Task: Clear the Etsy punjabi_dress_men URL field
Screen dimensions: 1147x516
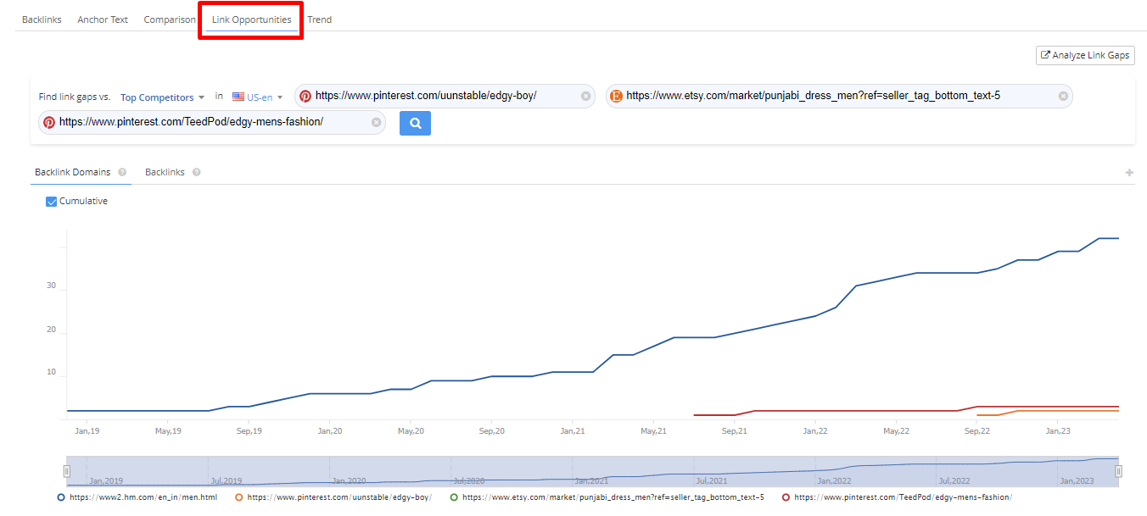Action: [1062, 96]
